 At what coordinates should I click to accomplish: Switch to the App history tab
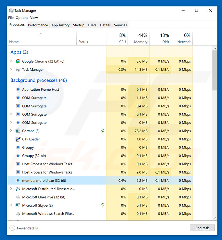point(60,25)
